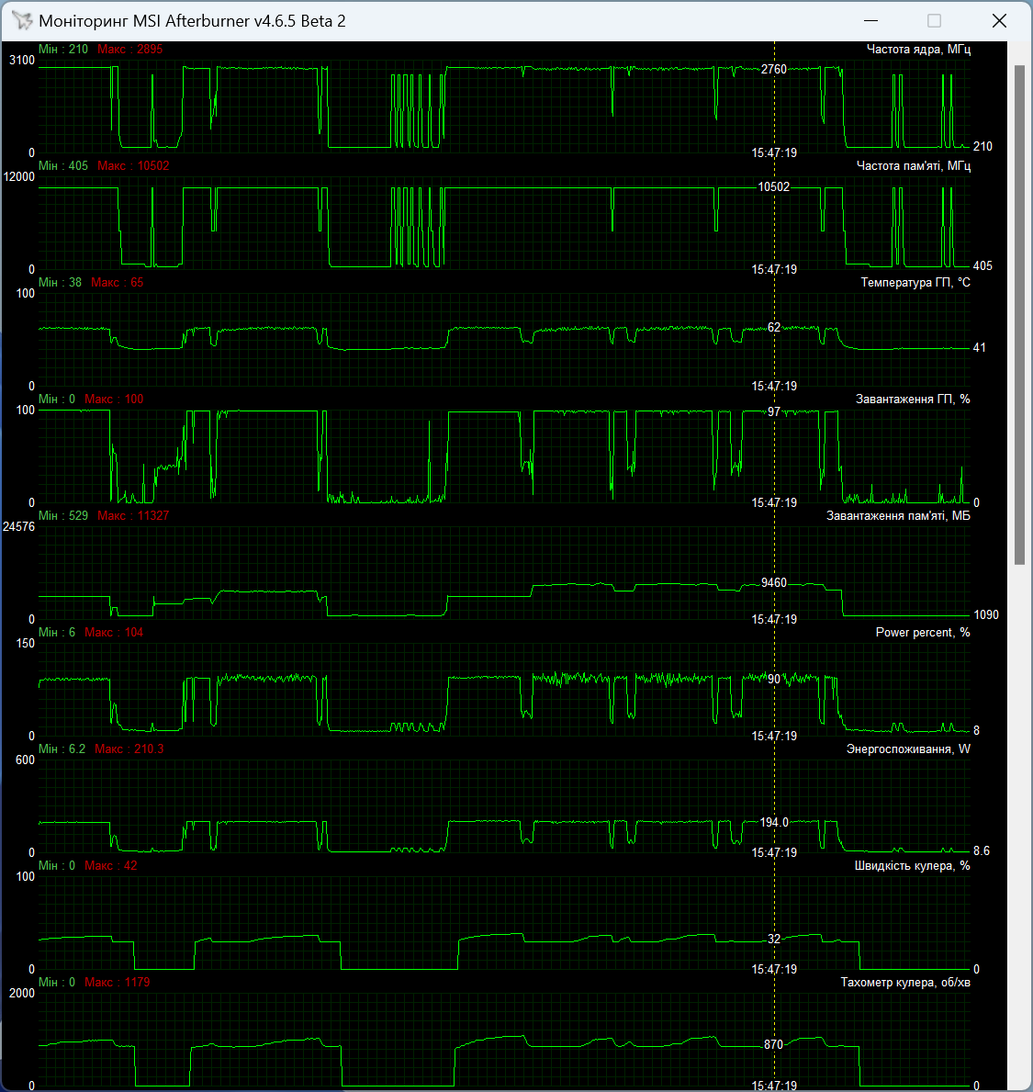1033x1092 pixels.
Task: Click the 'Частота пам'яті, МГц' graph label
Action: tap(914, 165)
